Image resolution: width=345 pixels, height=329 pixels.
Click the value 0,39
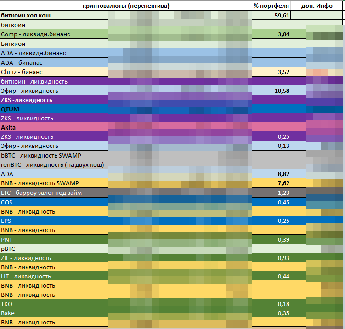click(283, 240)
